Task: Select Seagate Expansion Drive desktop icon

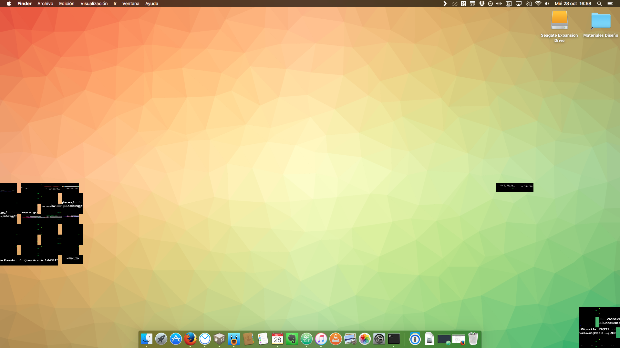Action: [x=559, y=26]
